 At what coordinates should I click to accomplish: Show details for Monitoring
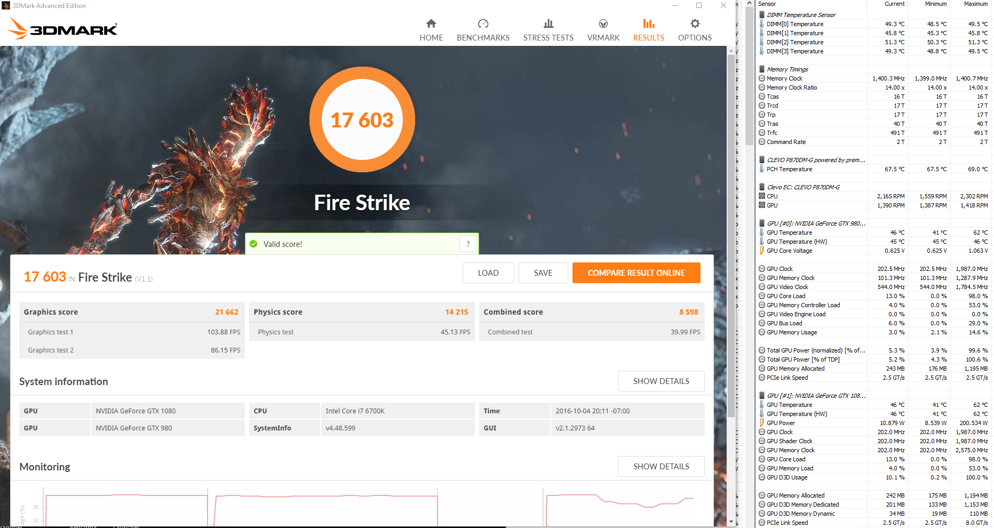(661, 466)
